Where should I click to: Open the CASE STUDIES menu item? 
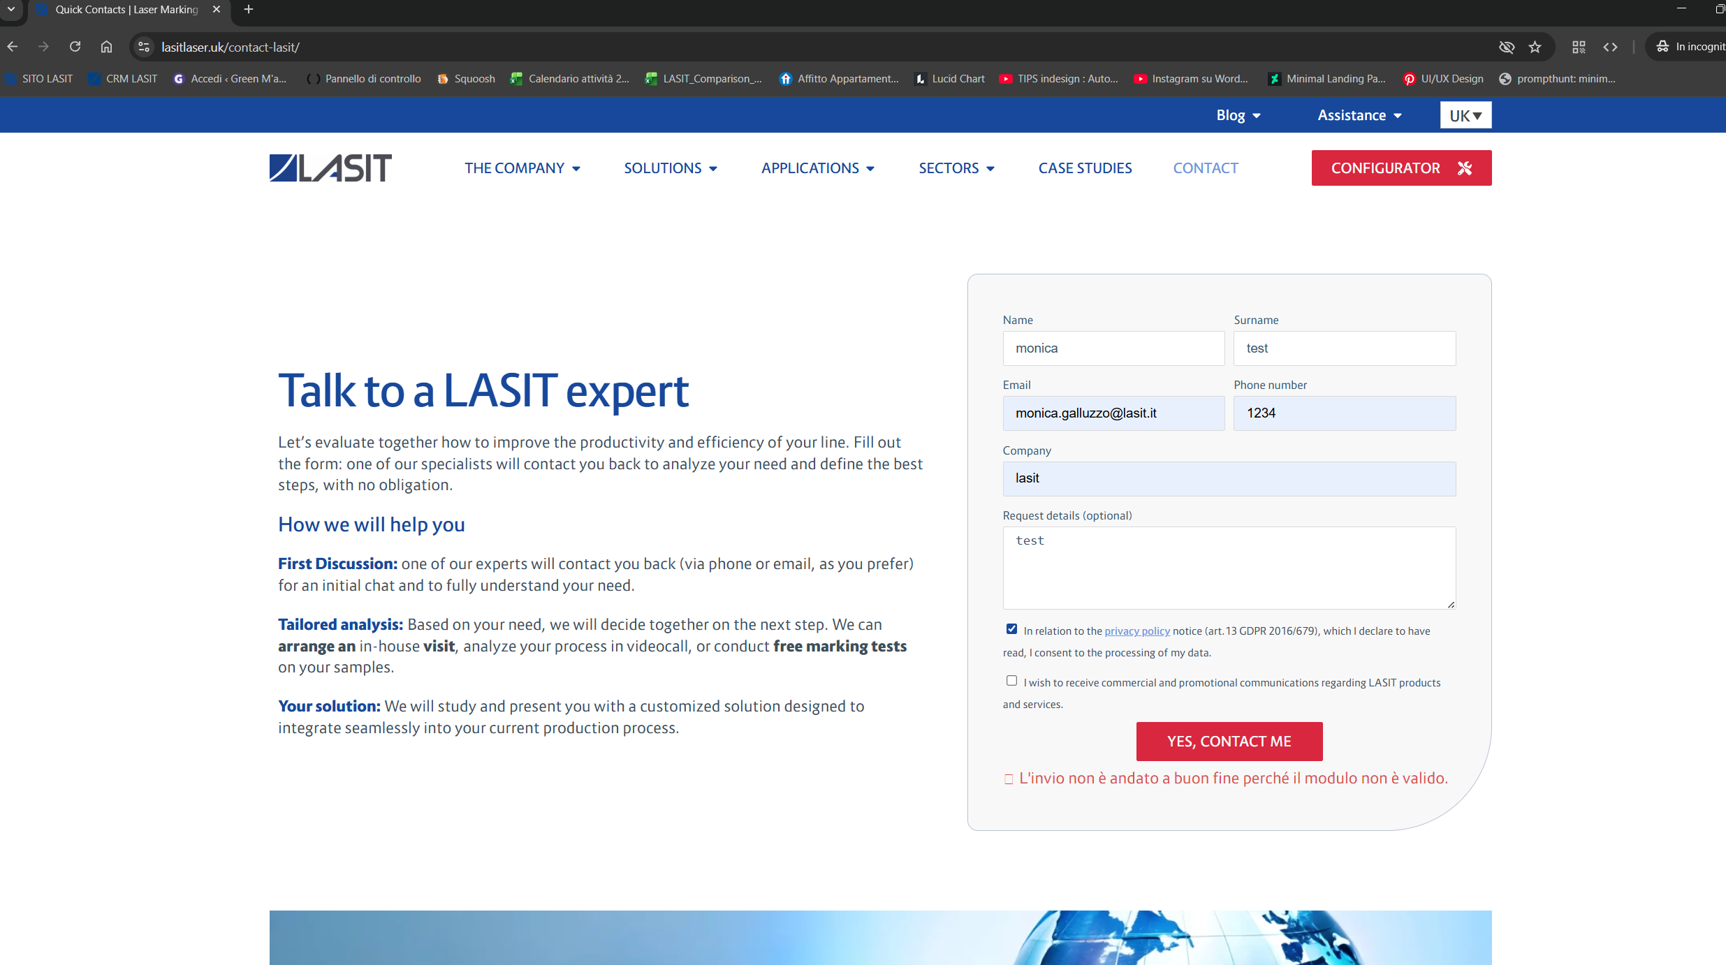click(x=1085, y=168)
